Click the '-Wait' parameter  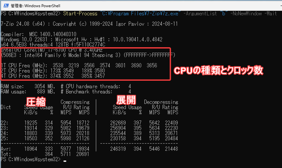pyautogui.click(x=270, y=13)
